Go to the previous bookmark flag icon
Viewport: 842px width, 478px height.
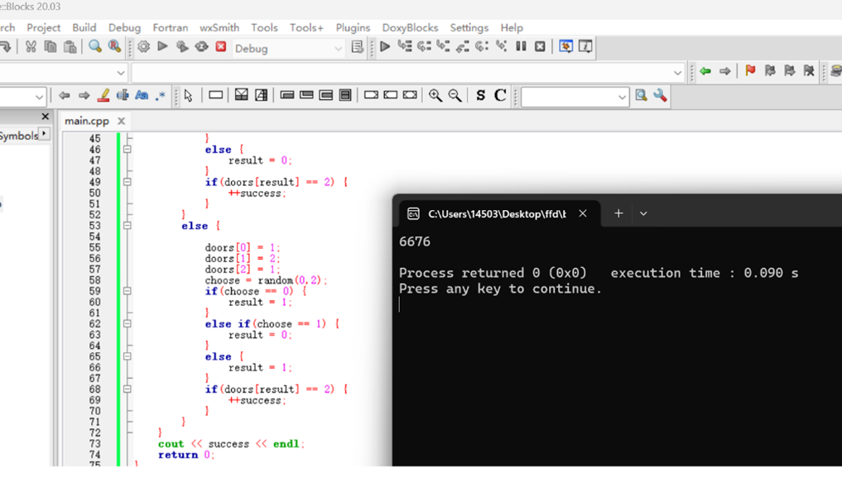pos(769,71)
